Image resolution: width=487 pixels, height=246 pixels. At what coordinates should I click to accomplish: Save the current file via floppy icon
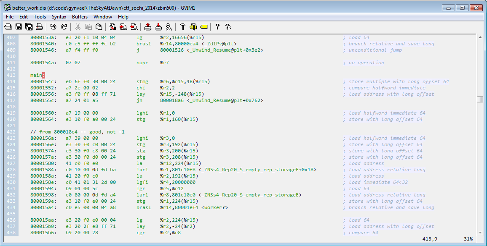click(19, 27)
